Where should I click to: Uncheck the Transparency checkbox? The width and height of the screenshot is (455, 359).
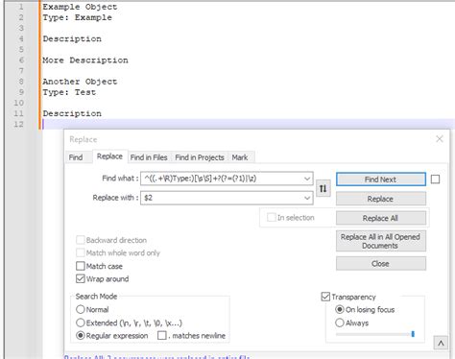tap(325, 297)
